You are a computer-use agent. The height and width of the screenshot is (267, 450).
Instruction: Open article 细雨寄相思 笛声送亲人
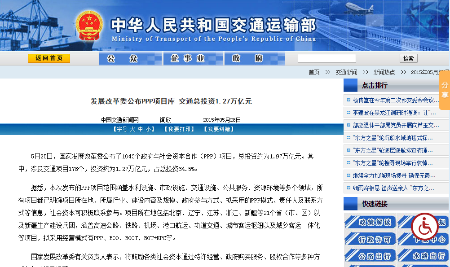[393, 188]
